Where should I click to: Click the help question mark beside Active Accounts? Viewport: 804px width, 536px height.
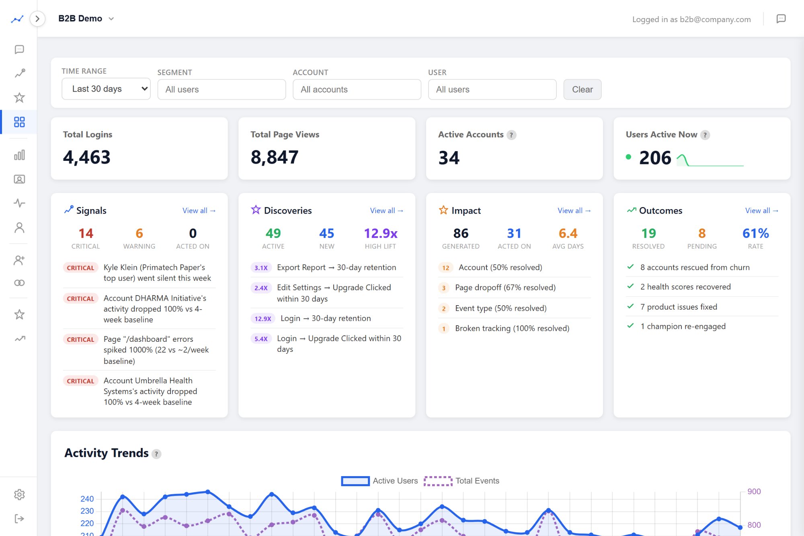[511, 135]
